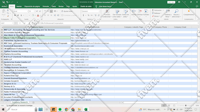Toggle underline (S) formatting
The image size is (200, 112).
point(21,15)
